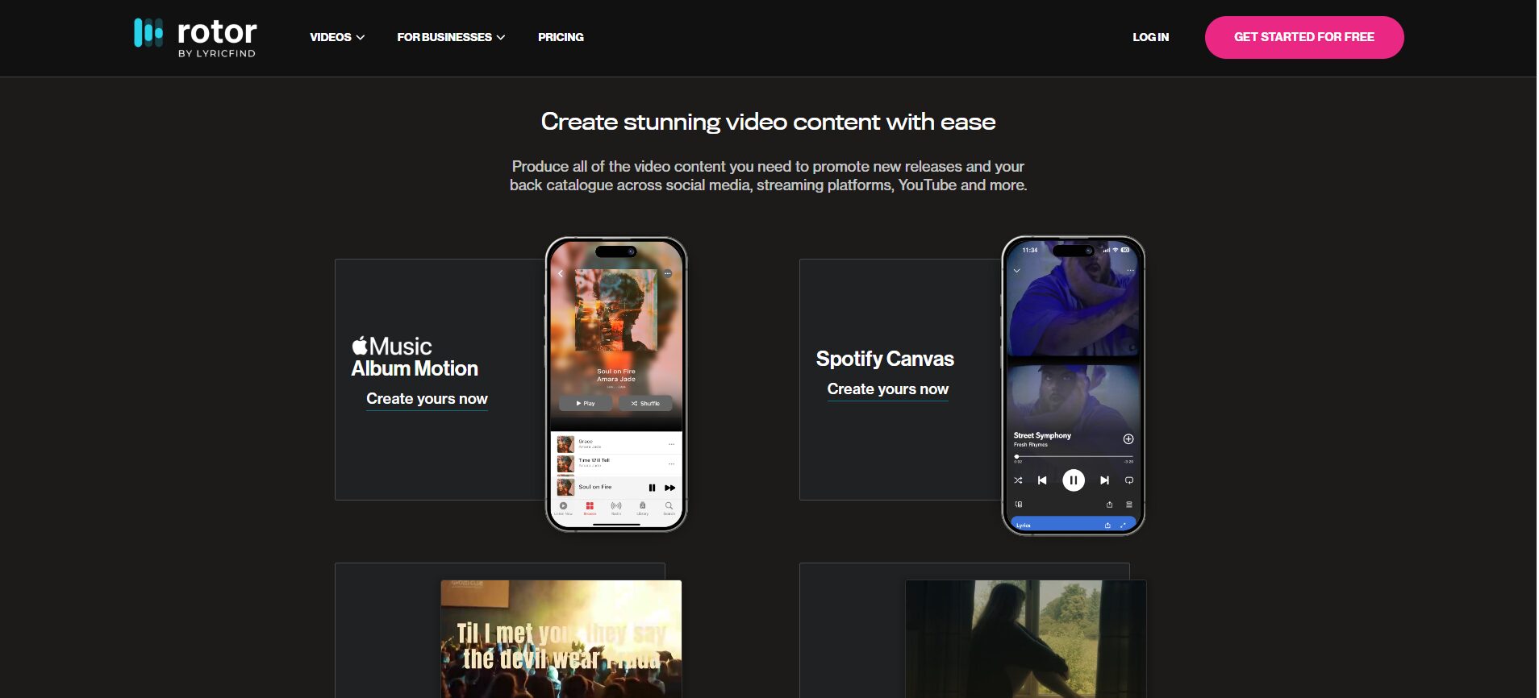
Task: Switch to the Listen Now tab
Action: pos(563,509)
